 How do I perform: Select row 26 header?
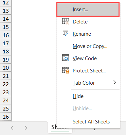click(x=6, y=117)
